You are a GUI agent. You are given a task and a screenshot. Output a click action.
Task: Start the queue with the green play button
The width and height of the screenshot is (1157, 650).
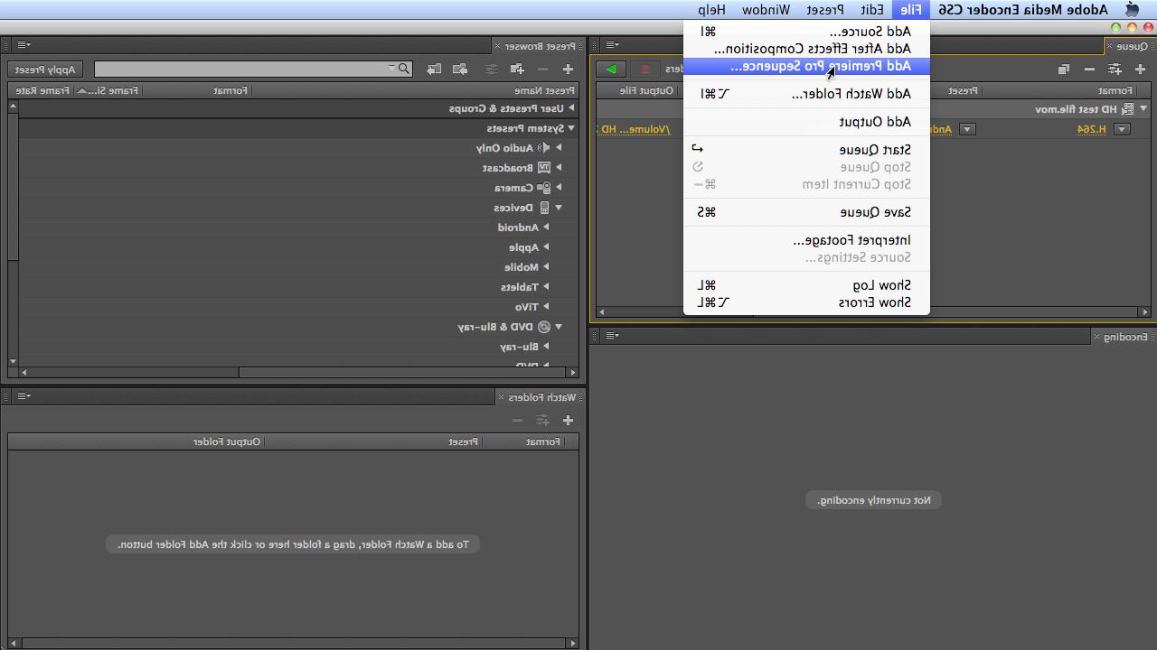tap(611, 69)
